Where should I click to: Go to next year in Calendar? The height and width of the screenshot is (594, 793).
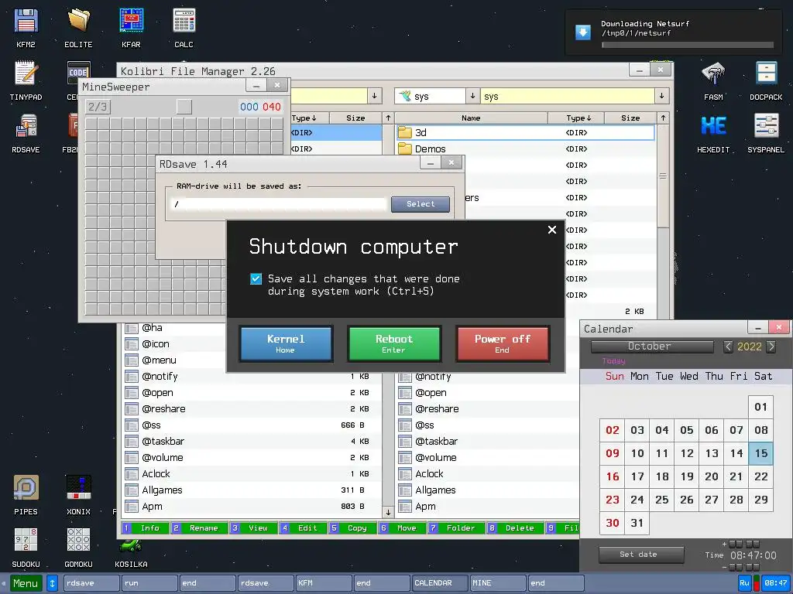[x=771, y=346]
